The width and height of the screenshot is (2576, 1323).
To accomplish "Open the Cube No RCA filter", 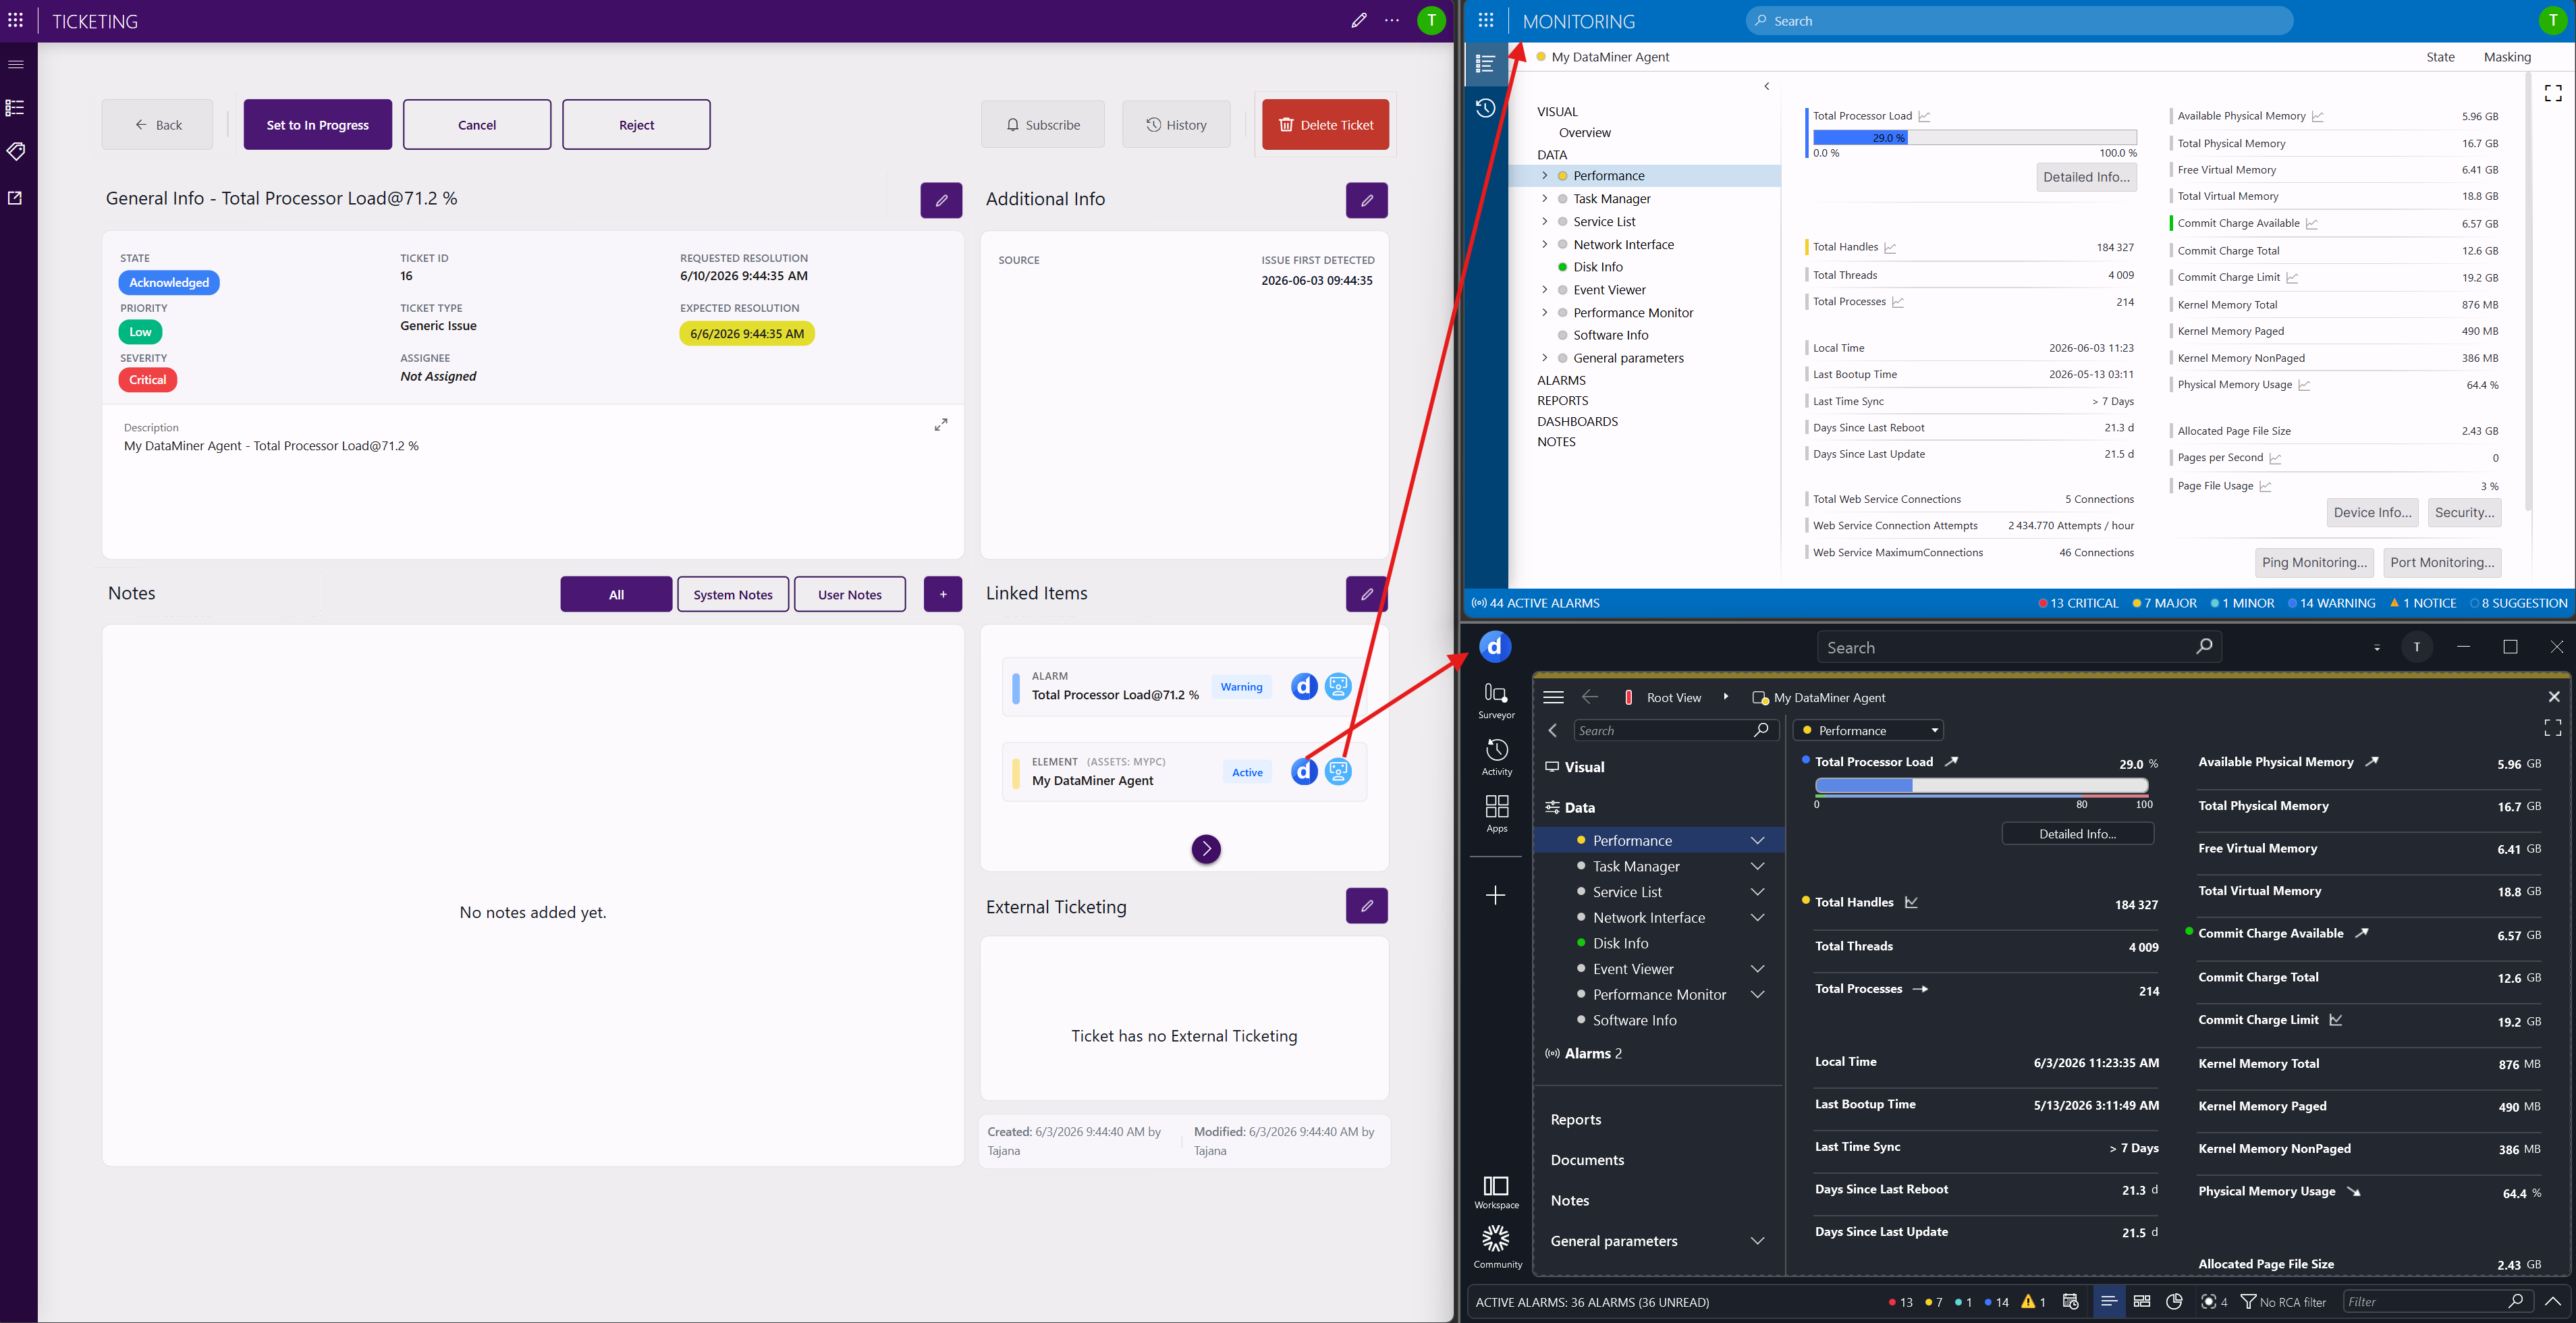I will tap(2283, 1301).
